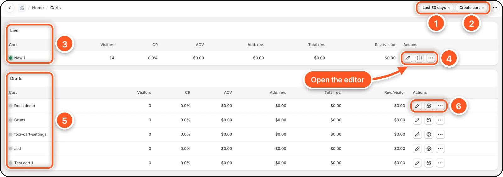Click the Carts breadcrumb
This screenshot has height=177, width=503.
[55, 8]
